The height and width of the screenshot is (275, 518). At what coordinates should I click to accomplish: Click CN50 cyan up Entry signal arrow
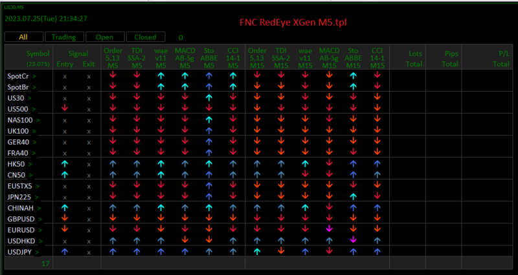[65, 174]
